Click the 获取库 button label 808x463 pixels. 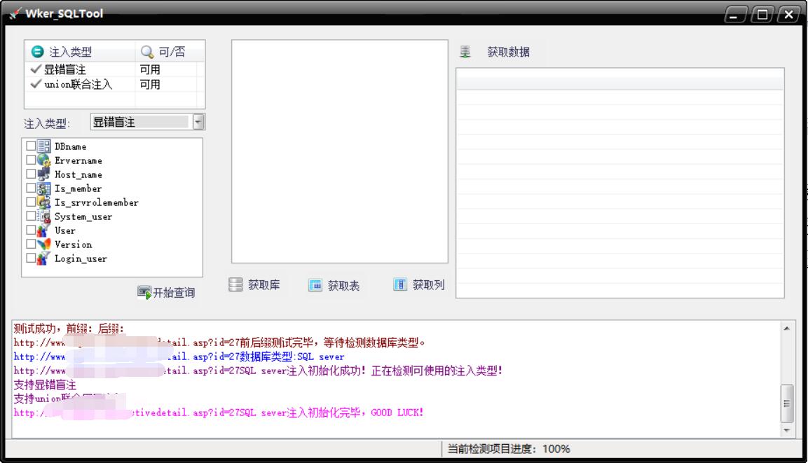(x=263, y=285)
